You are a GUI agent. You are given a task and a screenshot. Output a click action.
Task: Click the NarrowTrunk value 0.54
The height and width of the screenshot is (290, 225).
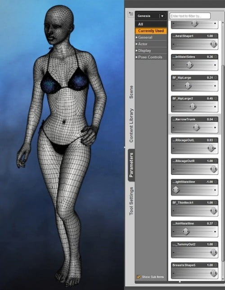tap(210, 120)
